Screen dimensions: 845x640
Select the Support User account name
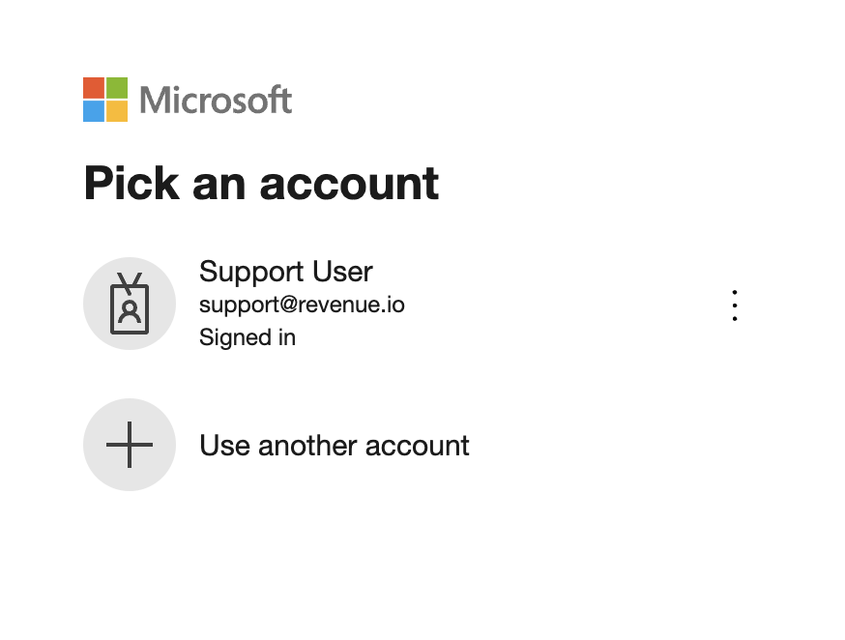[x=285, y=271]
